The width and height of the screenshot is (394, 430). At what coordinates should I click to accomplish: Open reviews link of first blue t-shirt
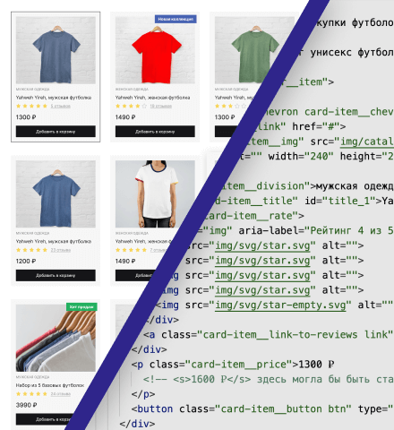pos(60,106)
